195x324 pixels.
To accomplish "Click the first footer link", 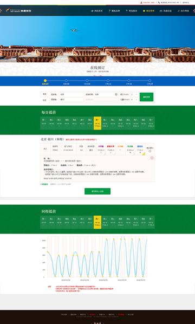I will [64, 314].
